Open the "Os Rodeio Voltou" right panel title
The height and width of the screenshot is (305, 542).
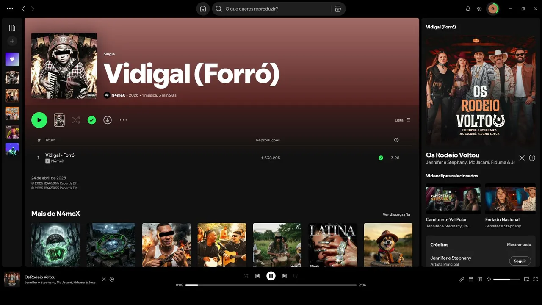click(x=453, y=155)
